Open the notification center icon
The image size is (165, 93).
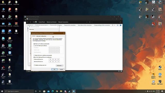162,91
